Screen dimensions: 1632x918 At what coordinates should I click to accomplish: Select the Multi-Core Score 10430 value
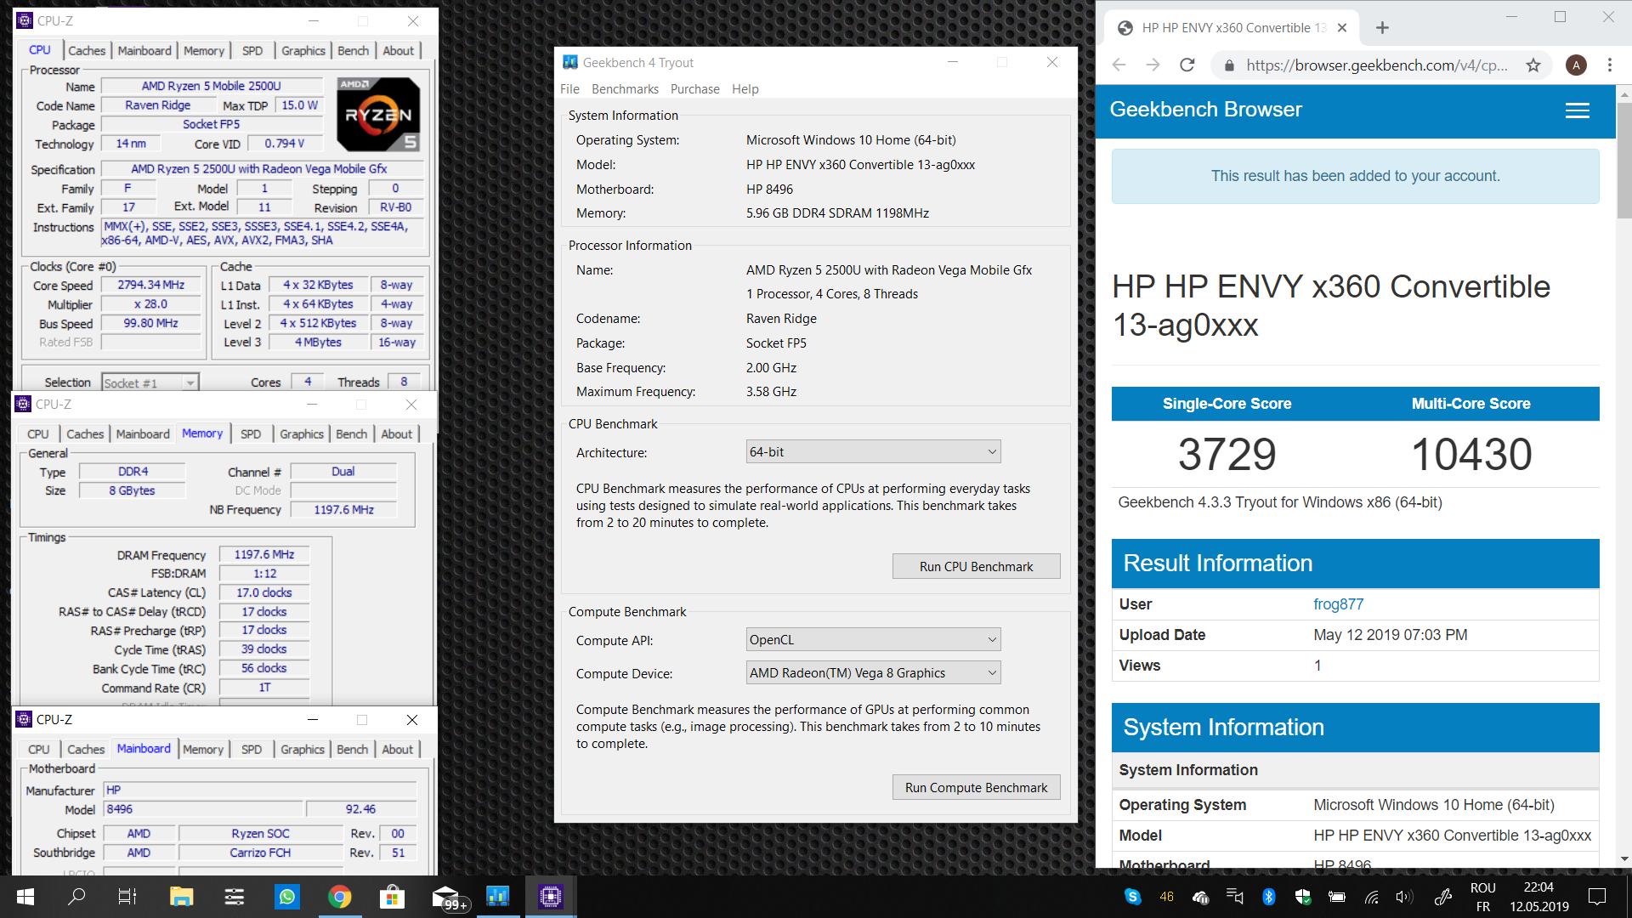1471,455
